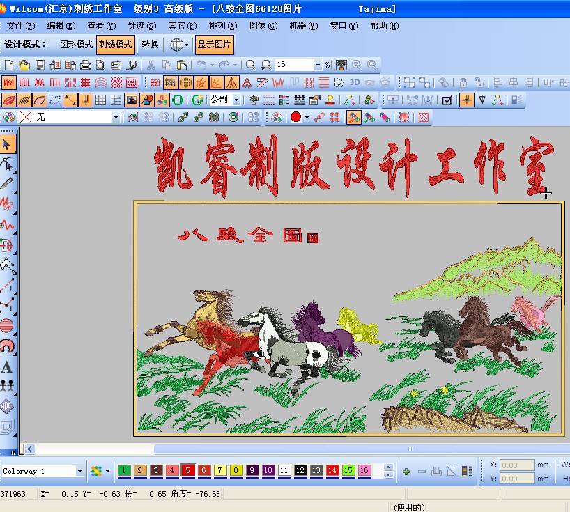
Task: Click the green Add Color plus icon
Action: (406, 472)
